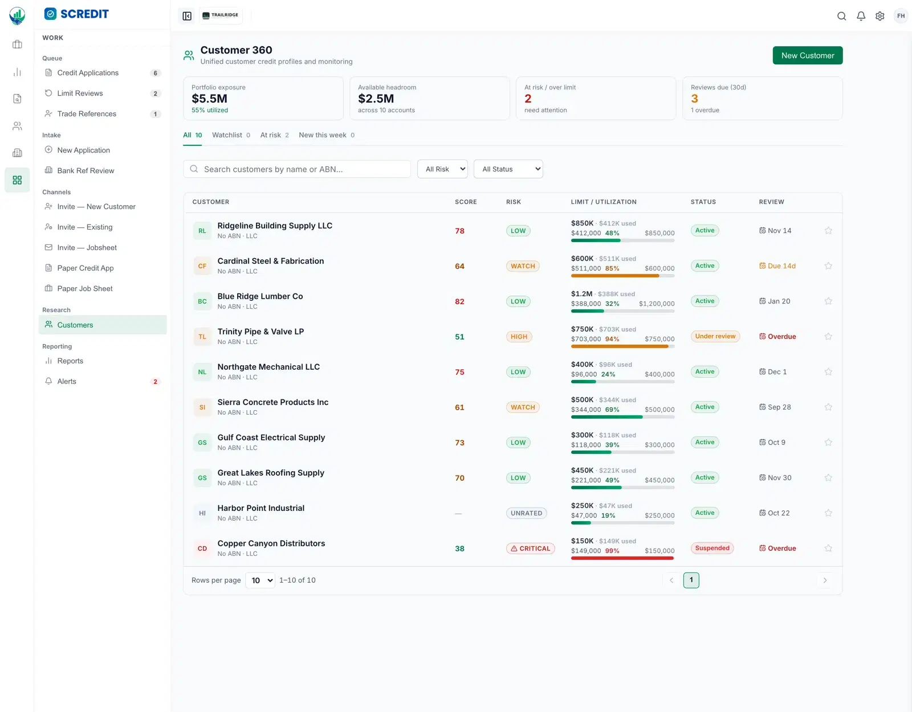Open Trade References in the sidebar
This screenshot has height=712, width=912.
pos(103,114)
